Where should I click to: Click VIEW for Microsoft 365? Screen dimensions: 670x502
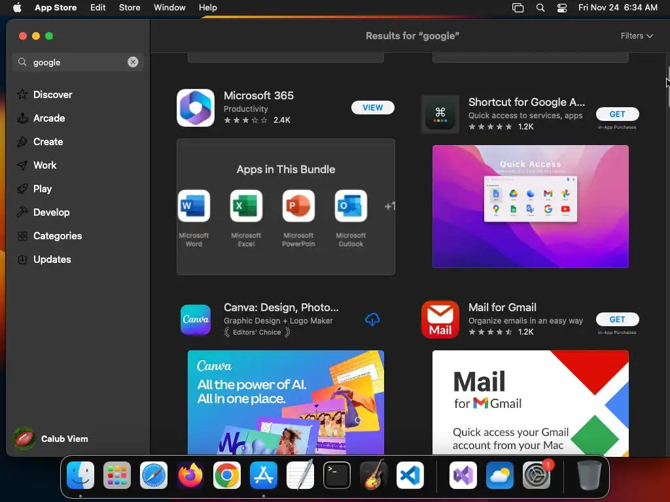click(372, 108)
